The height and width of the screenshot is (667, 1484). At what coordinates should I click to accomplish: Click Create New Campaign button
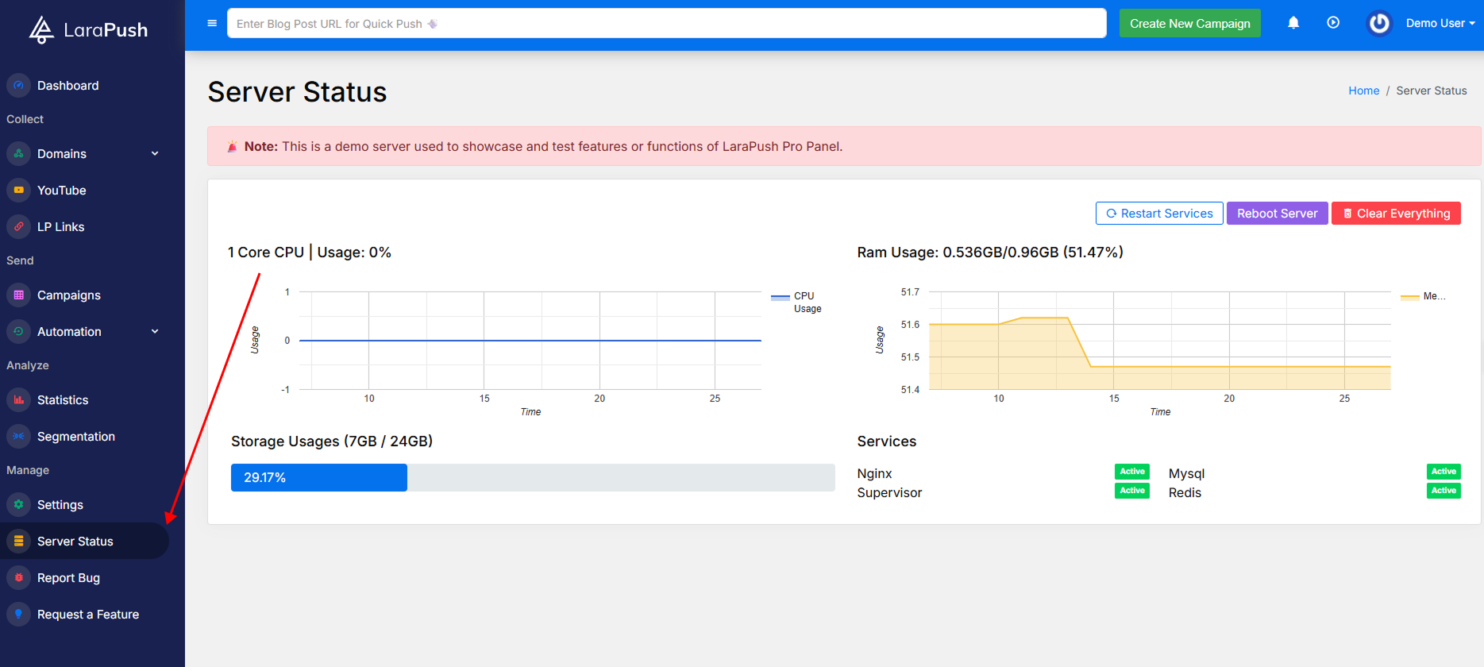pyautogui.click(x=1189, y=23)
